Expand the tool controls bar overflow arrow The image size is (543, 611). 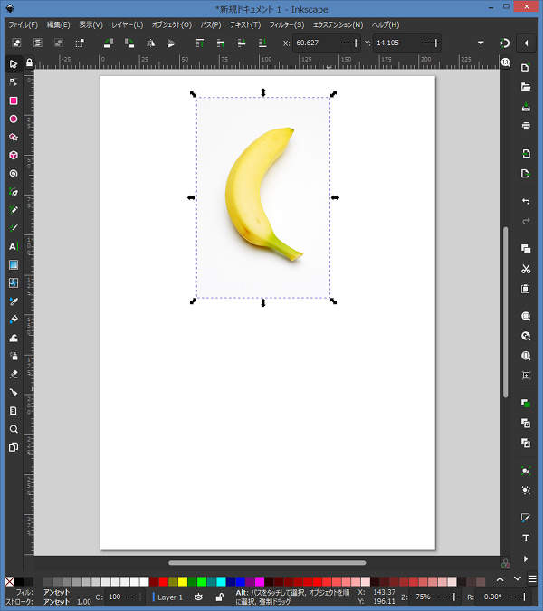[x=481, y=43]
